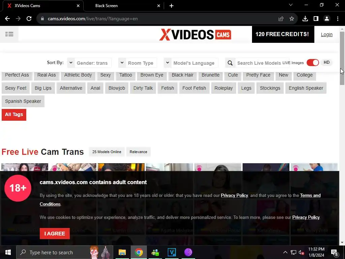This screenshot has width=345, height=259.
Task: Expand the Model's Language dropdown
Action: 191,63
